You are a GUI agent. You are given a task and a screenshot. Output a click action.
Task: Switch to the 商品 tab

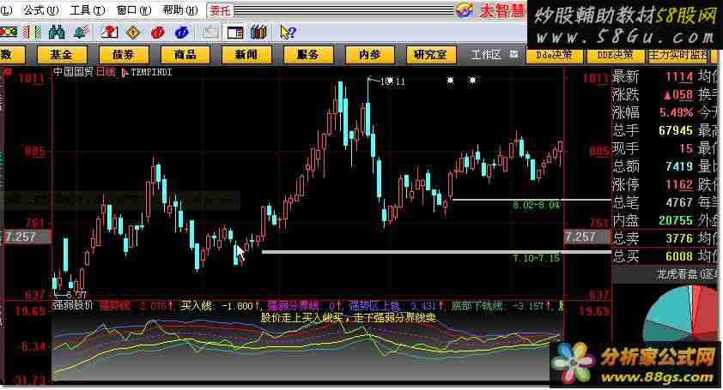[x=185, y=55]
